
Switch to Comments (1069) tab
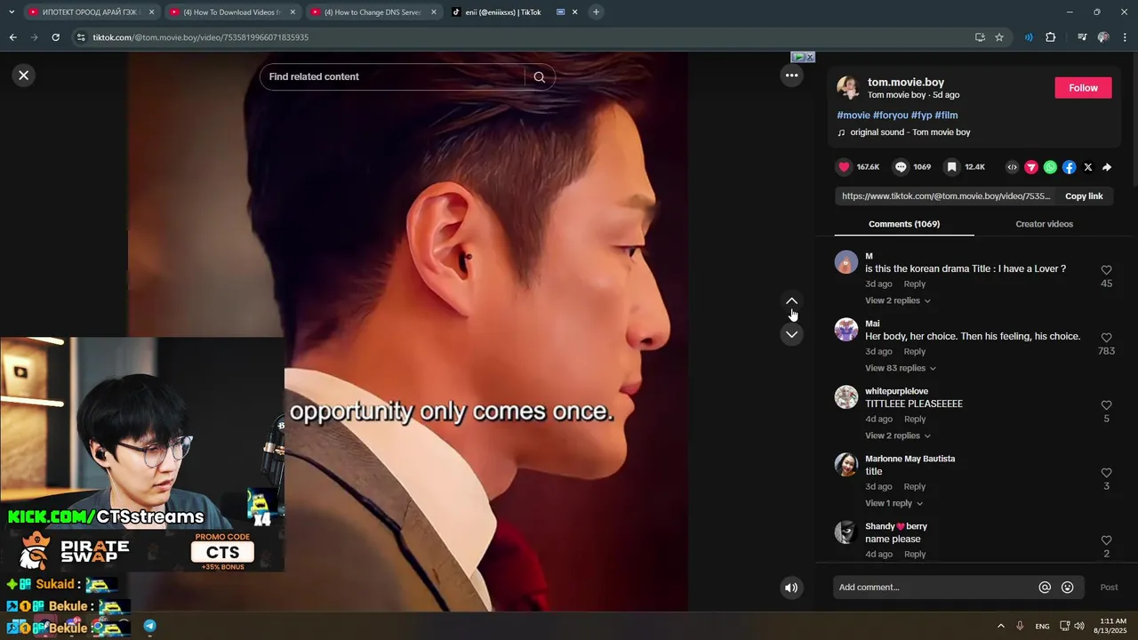pos(904,224)
